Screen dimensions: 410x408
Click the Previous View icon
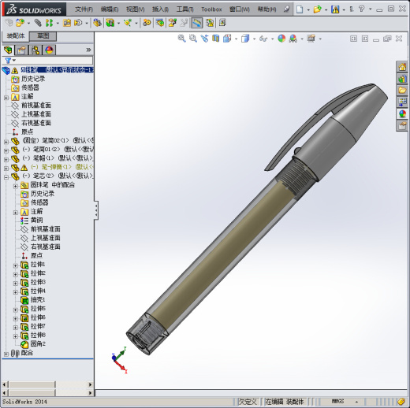(204, 39)
